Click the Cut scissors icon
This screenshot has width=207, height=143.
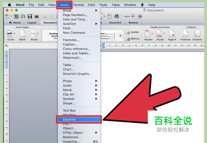(45, 16)
